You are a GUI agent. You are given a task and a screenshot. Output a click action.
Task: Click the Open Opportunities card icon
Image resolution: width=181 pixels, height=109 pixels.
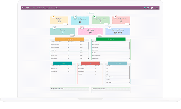click(x=95, y=16)
